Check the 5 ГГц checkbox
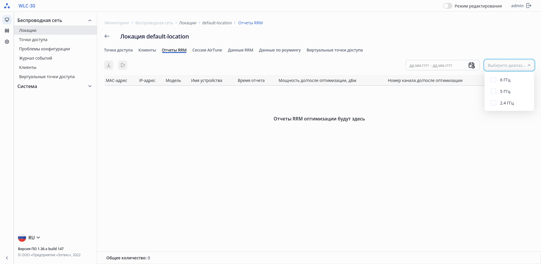The height and width of the screenshot is (264, 541). tap(493, 91)
